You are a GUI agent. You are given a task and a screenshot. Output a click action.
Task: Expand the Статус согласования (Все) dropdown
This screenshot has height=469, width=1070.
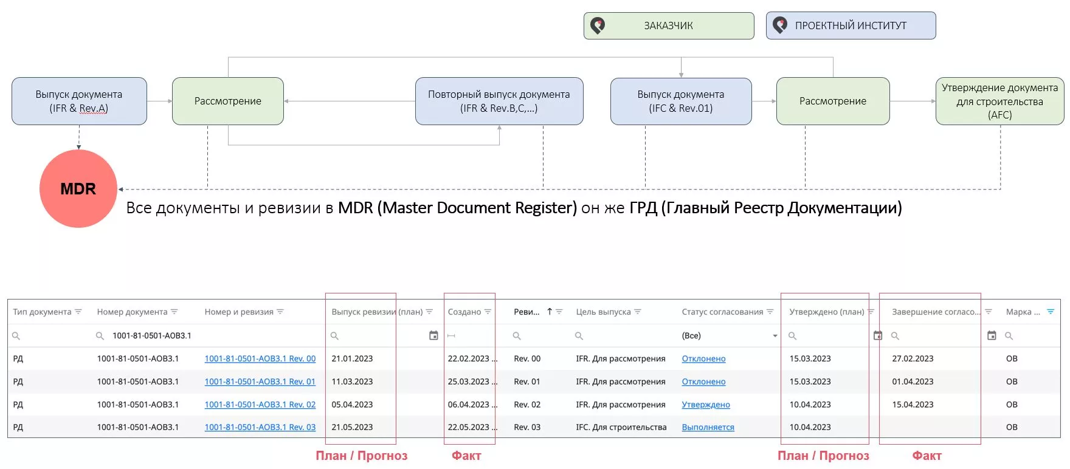(775, 336)
